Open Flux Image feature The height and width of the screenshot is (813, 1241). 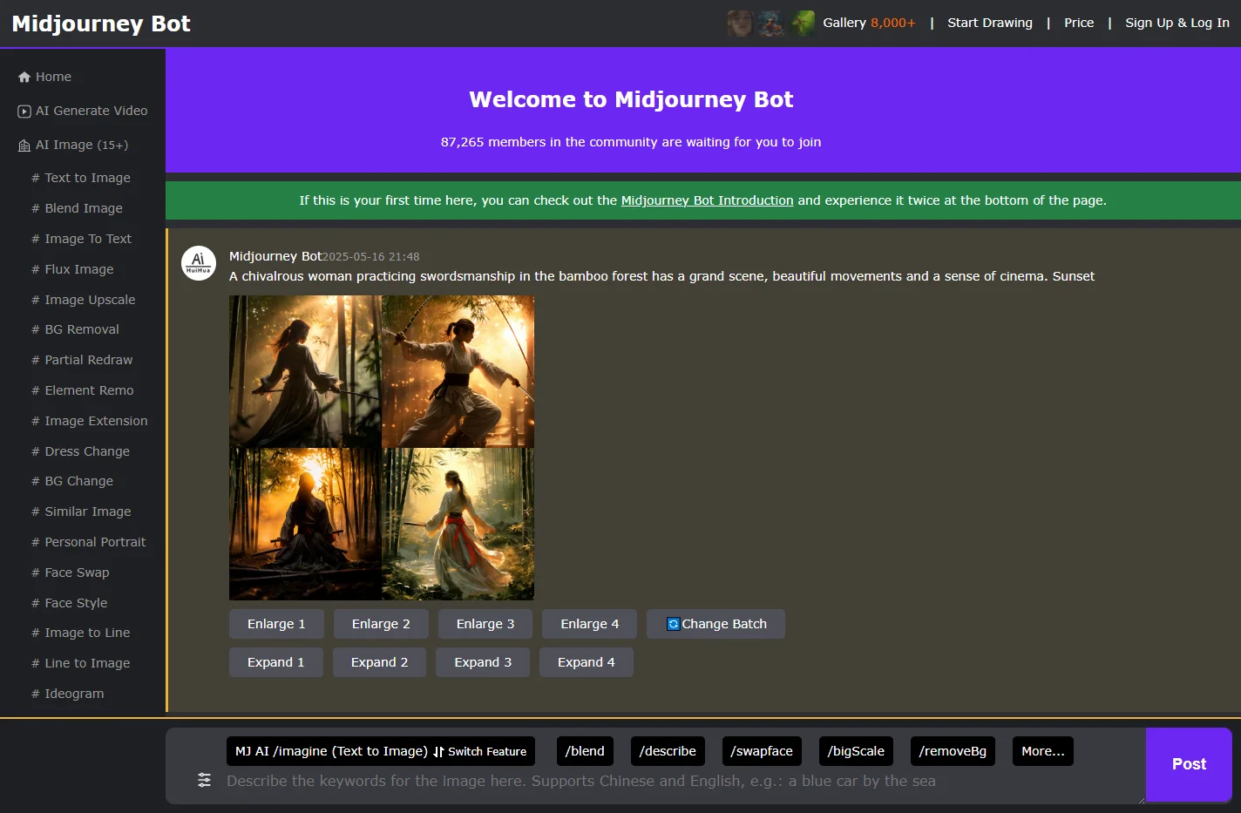click(72, 269)
